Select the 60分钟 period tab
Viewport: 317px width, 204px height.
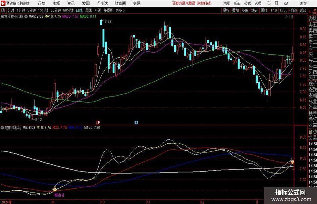(x=68, y=10)
